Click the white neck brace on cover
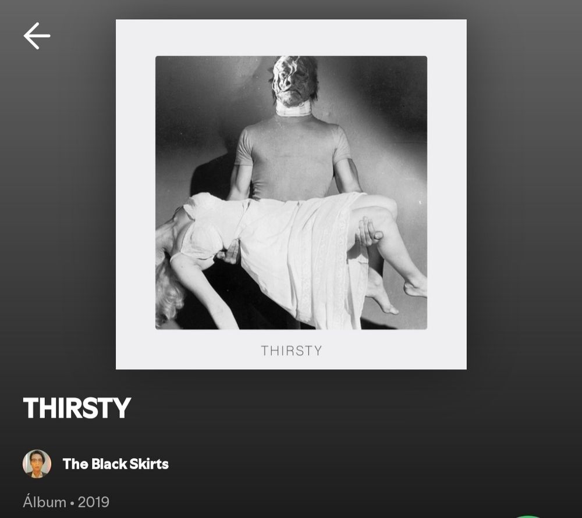The image size is (582, 518). point(293,108)
